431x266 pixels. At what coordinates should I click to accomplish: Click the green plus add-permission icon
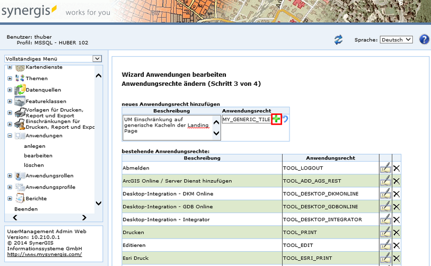[x=276, y=120]
